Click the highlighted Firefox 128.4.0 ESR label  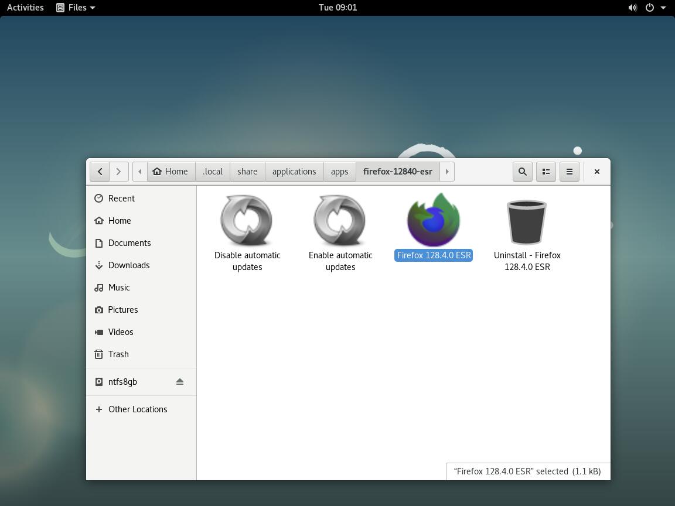[x=434, y=255]
